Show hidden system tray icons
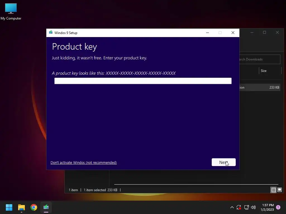This screenshot has width=286, height=214. [232, 207]
